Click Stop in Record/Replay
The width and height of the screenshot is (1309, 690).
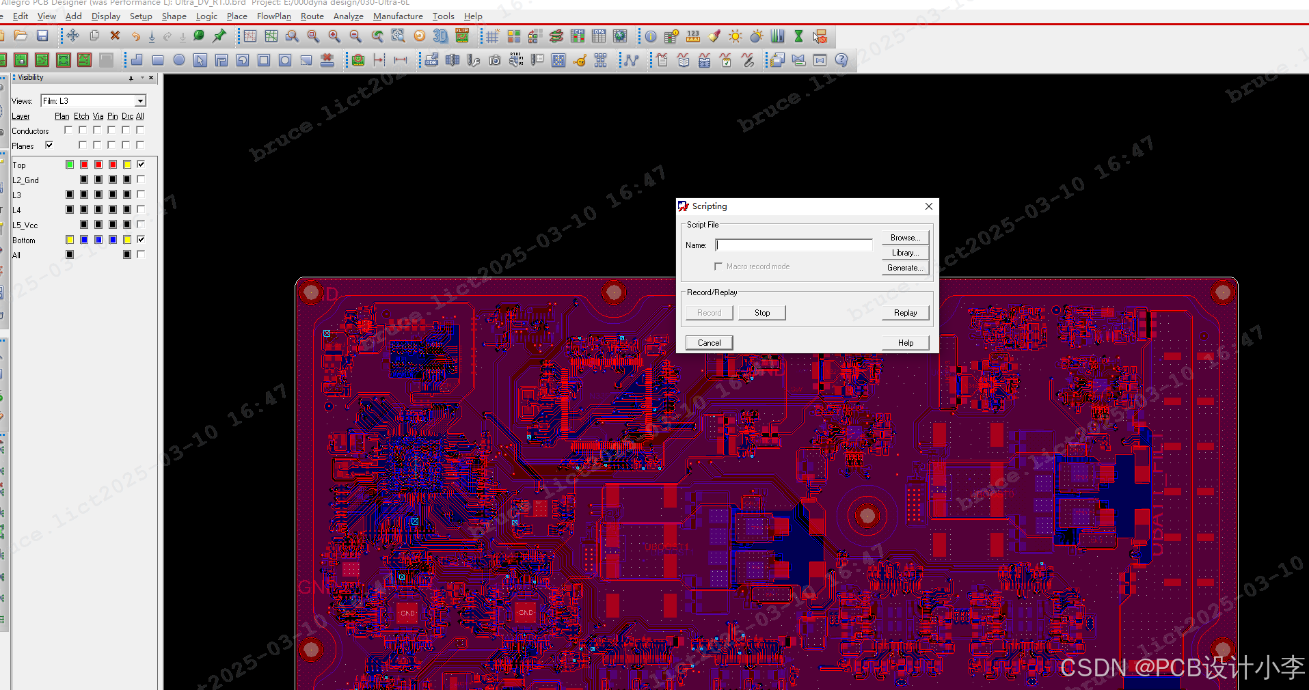(762, 313)
